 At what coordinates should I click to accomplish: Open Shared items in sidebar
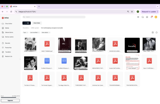coord(9,32)
